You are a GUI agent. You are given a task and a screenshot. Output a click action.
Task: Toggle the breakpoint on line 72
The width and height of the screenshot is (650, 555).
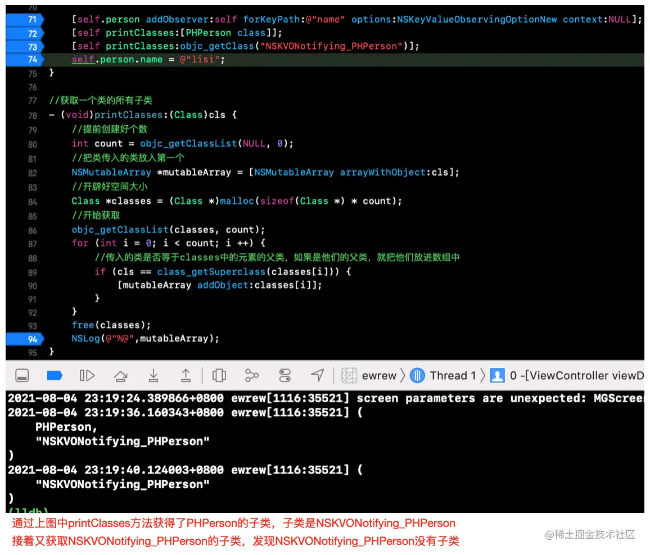click(x=25, y=33)
